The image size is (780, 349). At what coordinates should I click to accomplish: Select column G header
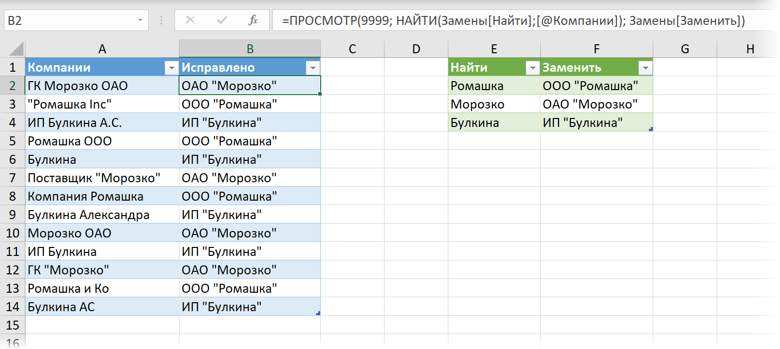[685, 49]
